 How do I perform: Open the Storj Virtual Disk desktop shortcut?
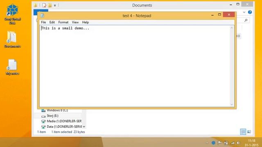pos(12,14)
